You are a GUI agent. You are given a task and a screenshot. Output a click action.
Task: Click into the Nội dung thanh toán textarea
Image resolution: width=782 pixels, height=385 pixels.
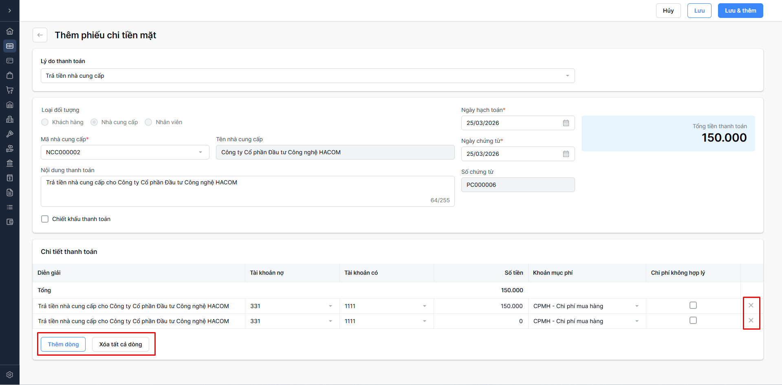[x=247, y=191]
